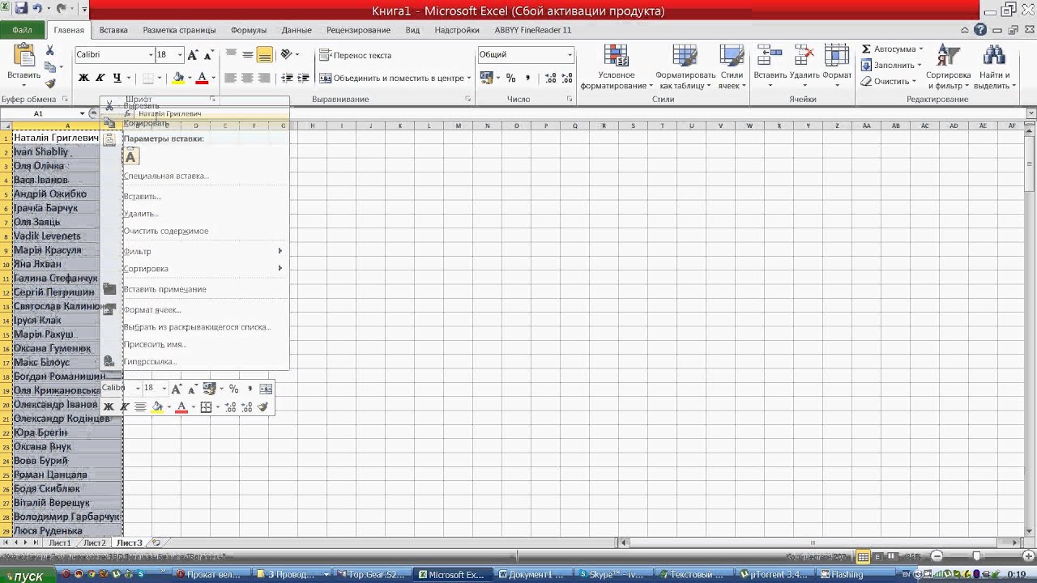Click the ribbon increase decimal icon
This screenshot has height=583, width=1037.
click(551, 78)
